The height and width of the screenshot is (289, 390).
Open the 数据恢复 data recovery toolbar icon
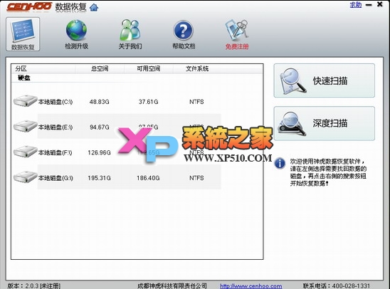[x=23, y=34]
